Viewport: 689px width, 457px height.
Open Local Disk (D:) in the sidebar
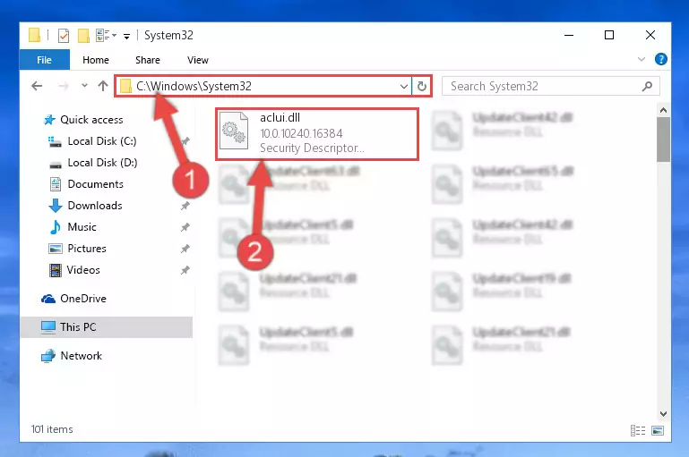tap(102, 163)
